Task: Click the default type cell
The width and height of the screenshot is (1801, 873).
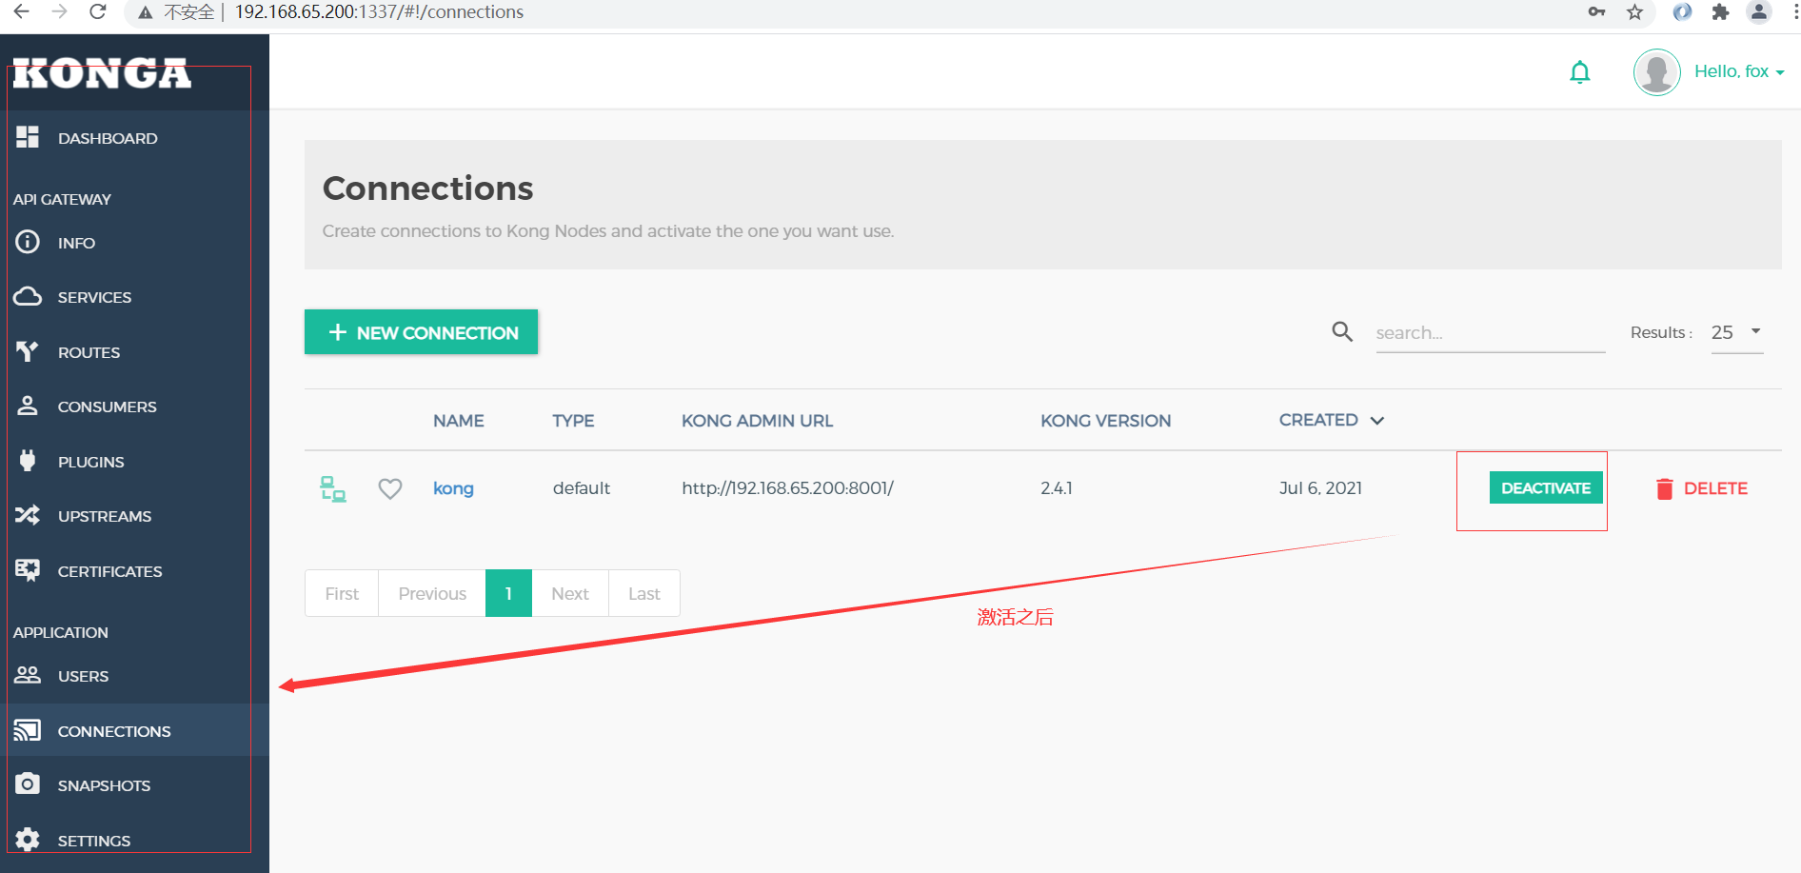Action: click(x=582, y=488)
